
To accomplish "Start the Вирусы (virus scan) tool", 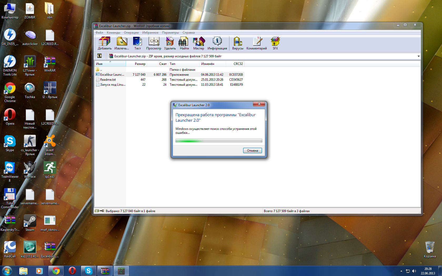I will (x=238, y=43).
